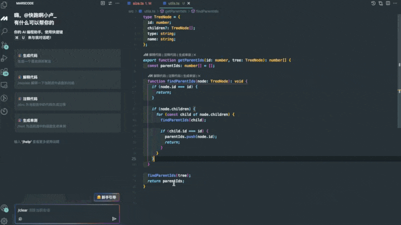
Task: Click the MARSCODE panel title
Action: (25, 3)
